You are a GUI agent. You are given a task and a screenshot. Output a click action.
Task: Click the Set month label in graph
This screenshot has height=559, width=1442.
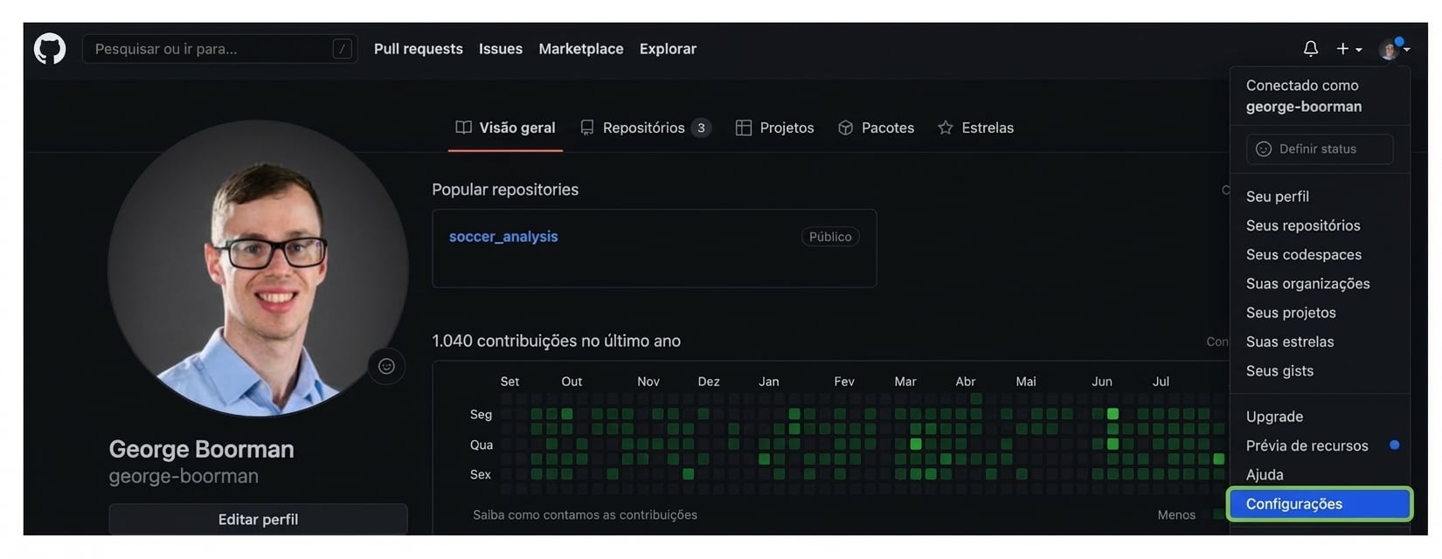click(510, 382)
